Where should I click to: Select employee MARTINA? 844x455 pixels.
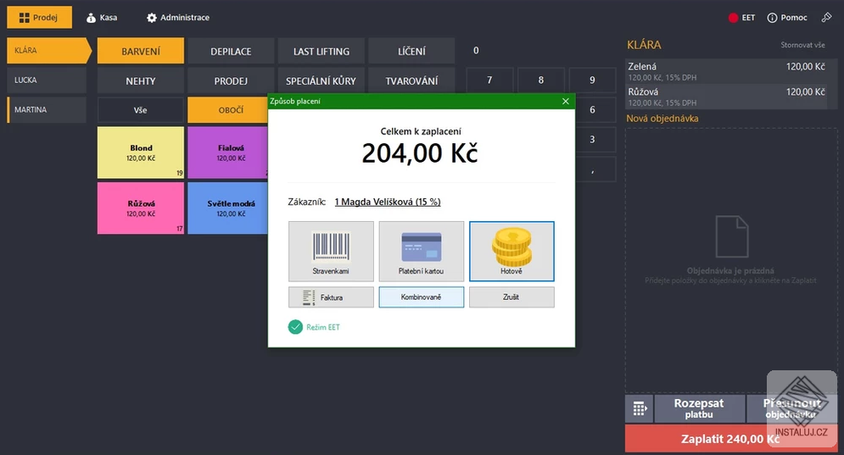pos(47,109)
